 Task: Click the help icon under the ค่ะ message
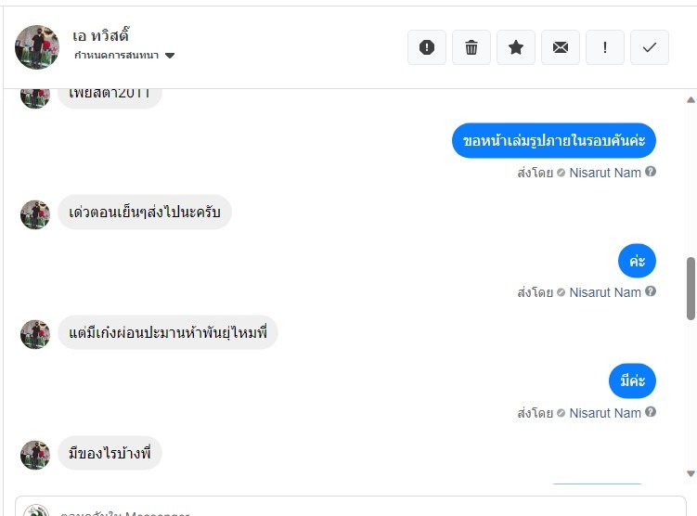(652, 291)
